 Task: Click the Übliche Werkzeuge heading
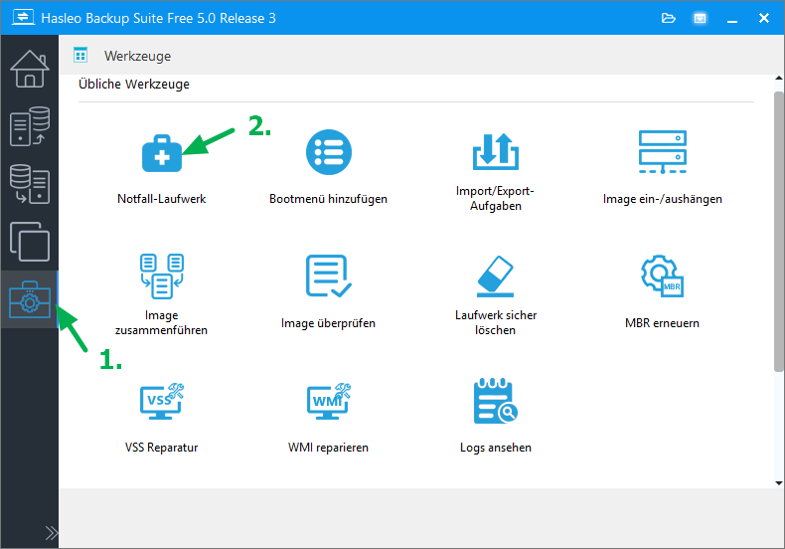click(134, 85)
